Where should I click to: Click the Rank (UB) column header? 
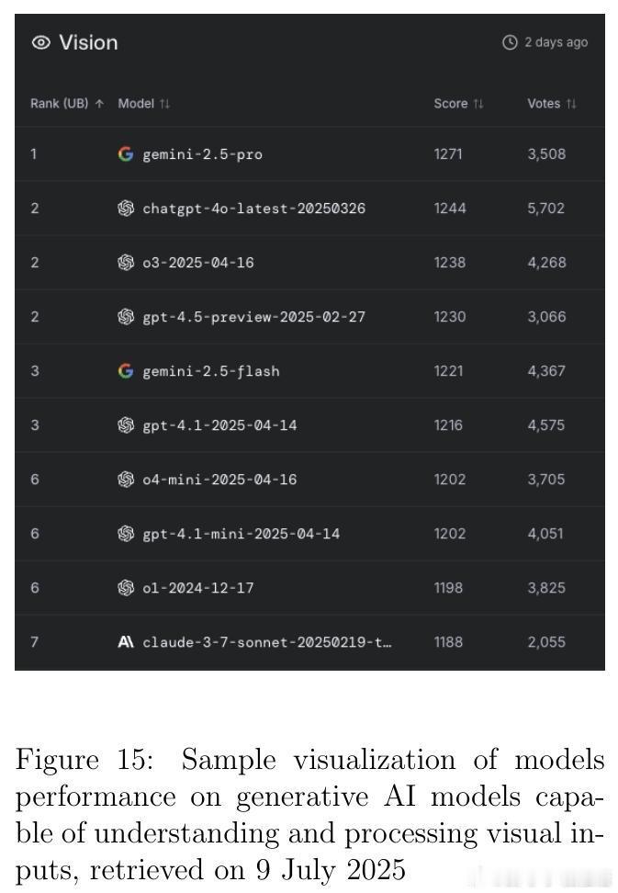pyautogui.click(x=59, y=104)
